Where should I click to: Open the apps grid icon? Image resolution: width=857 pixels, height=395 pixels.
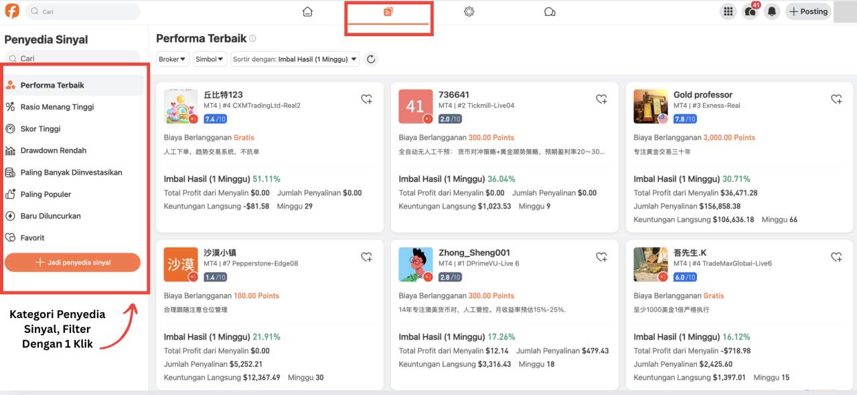[728, 11]
